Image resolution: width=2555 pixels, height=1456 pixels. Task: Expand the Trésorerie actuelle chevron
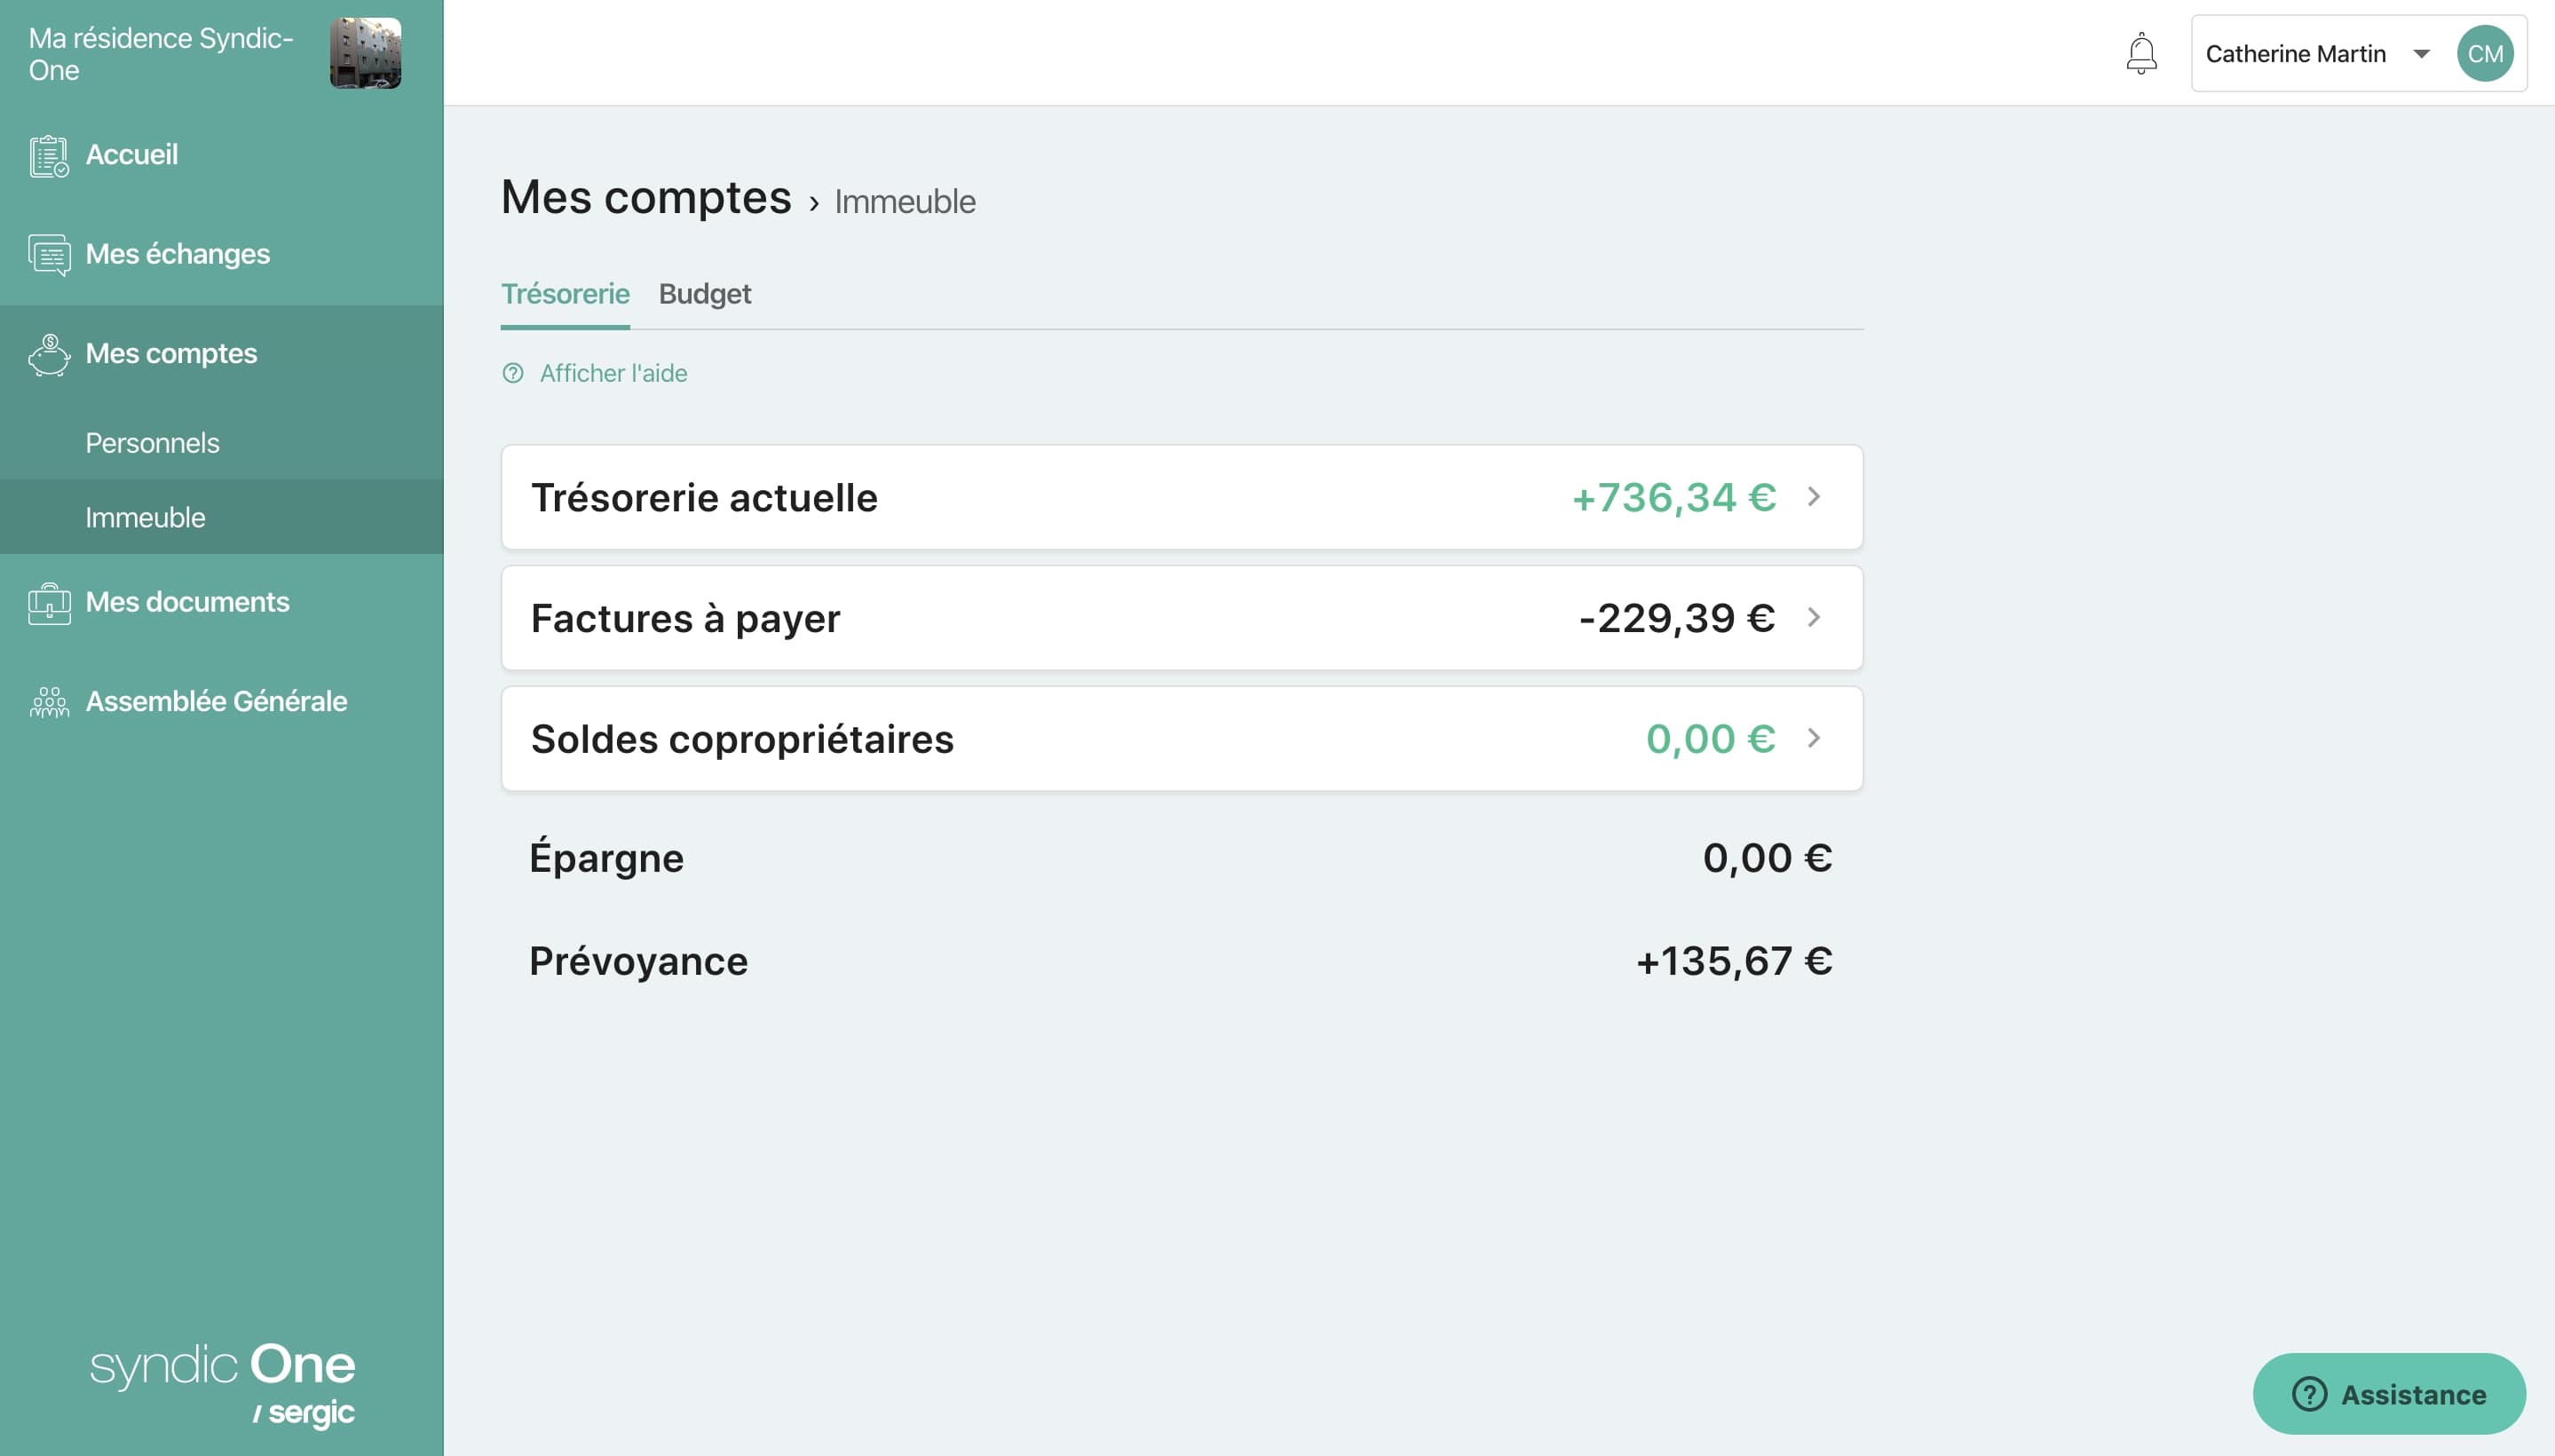(1814, 497)
